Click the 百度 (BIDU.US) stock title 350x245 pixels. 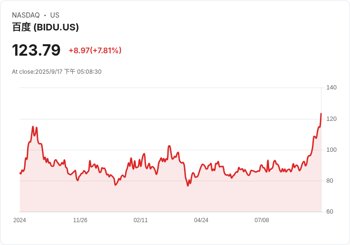[45, 27]
